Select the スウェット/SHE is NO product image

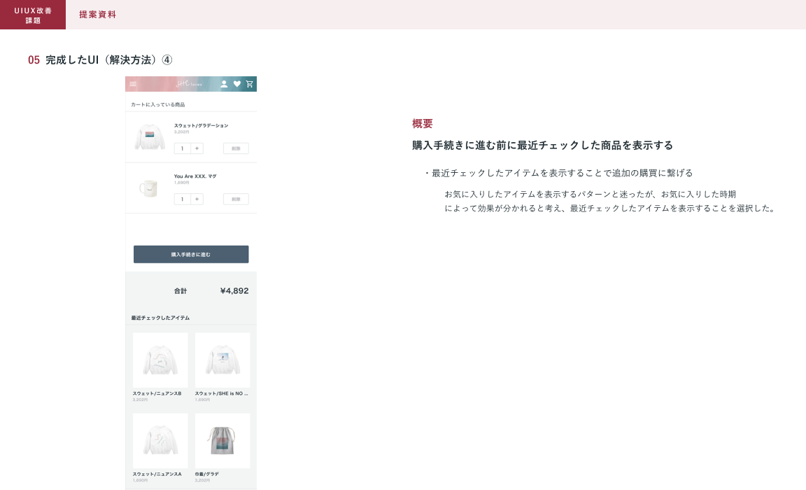coord(222,360)
